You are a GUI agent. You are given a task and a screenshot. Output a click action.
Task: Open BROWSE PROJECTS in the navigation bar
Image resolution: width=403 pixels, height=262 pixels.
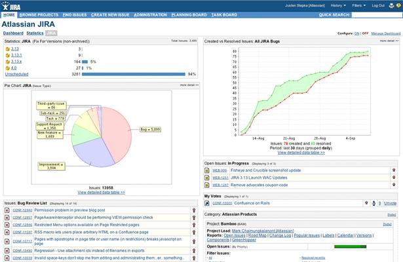click(x=39, y=15)
